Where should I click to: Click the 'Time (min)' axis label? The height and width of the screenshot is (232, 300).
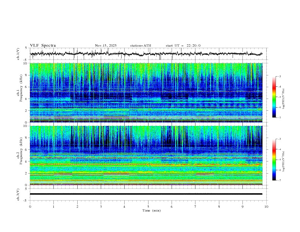coord(152,210)
